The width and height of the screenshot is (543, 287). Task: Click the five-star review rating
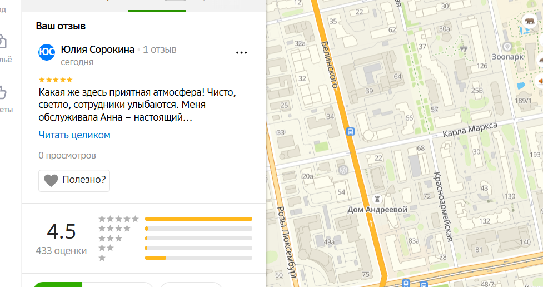pyautogui.click(x=55, y=80)
